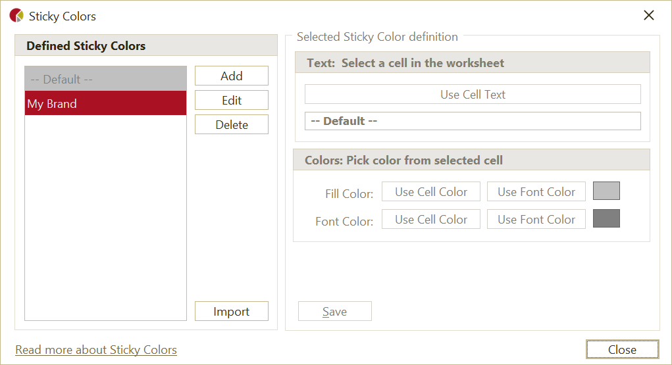Open 'Read more about Sticky Colors' link
The width and height of the screenshot is (672, 365).
(96, 350)
